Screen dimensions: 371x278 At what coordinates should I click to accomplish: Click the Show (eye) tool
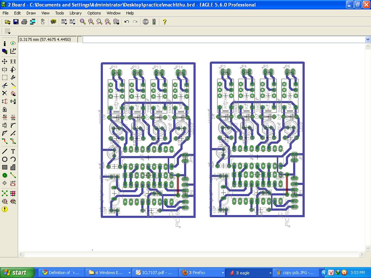[13, 43]
